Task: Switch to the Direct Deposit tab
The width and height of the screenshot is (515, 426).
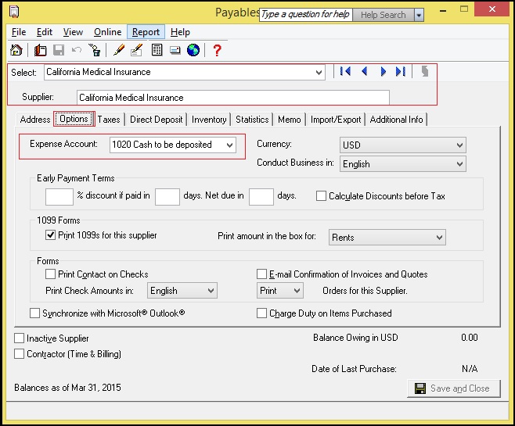Action: [157, 120]
